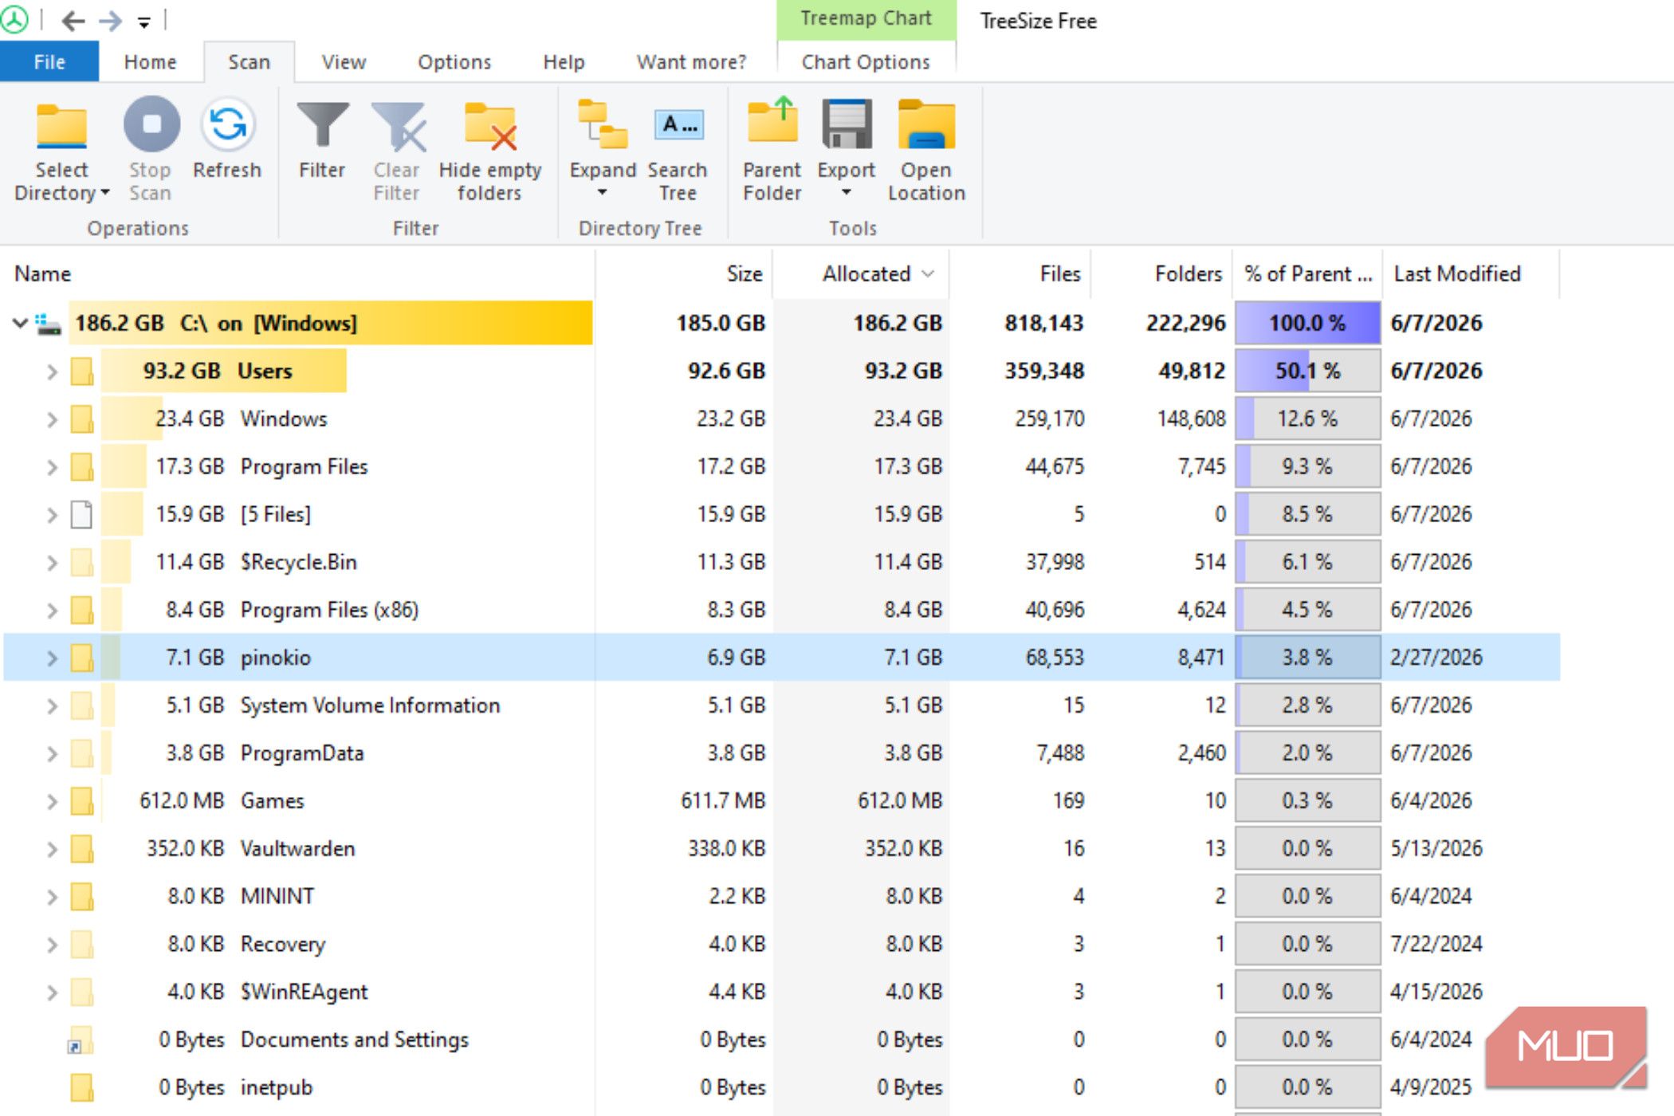Click the 818,143 files count
The width and height of the screenshot is (1674, 1116).
[x=1043, y=324]
